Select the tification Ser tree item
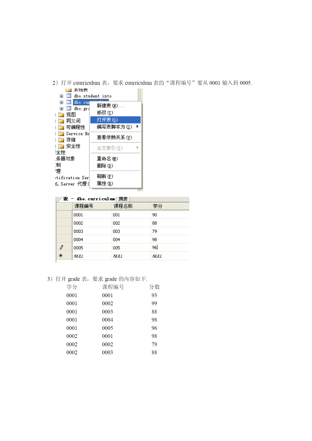312x441 pixels. pyautogui.click(x=72, y=178)
